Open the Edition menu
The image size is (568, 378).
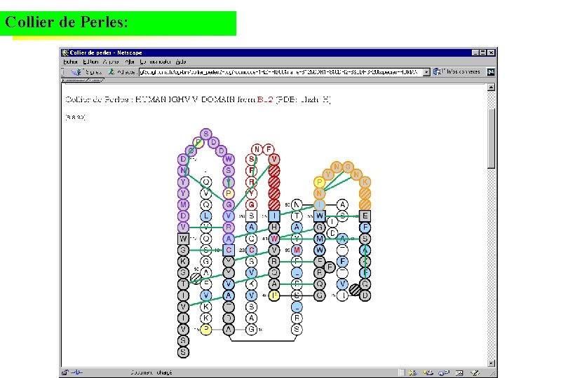coord(90,62)
